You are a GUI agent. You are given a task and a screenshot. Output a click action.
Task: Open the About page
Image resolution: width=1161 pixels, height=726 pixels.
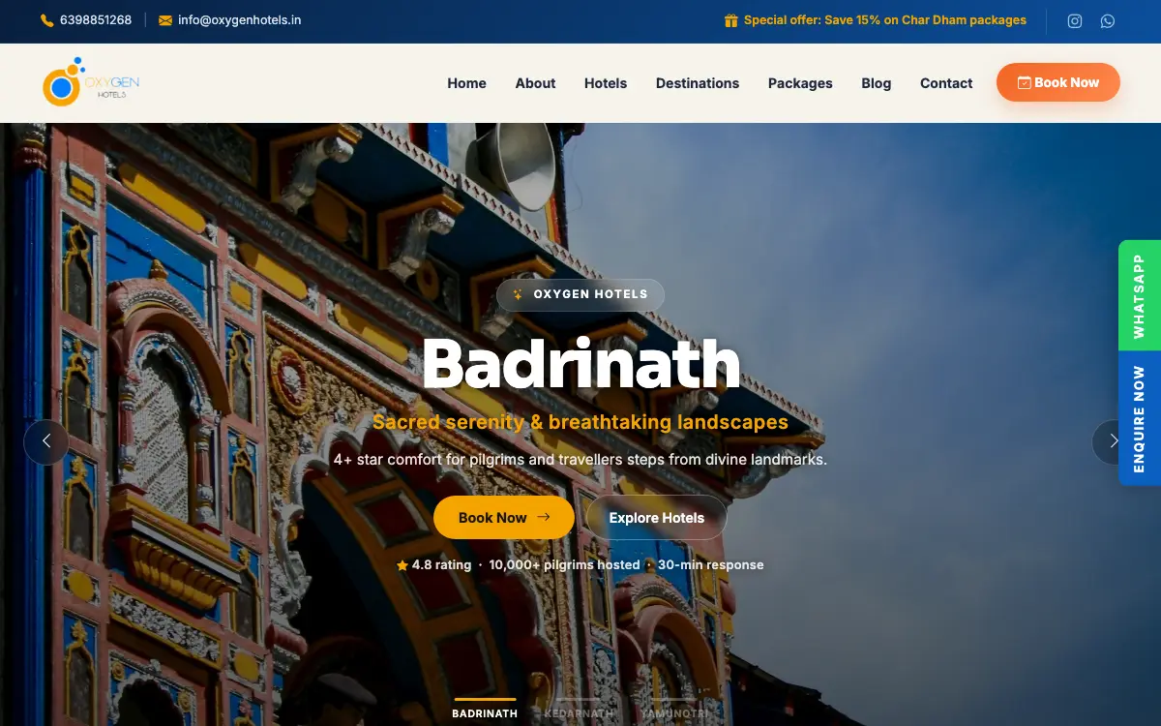[535, 83]
